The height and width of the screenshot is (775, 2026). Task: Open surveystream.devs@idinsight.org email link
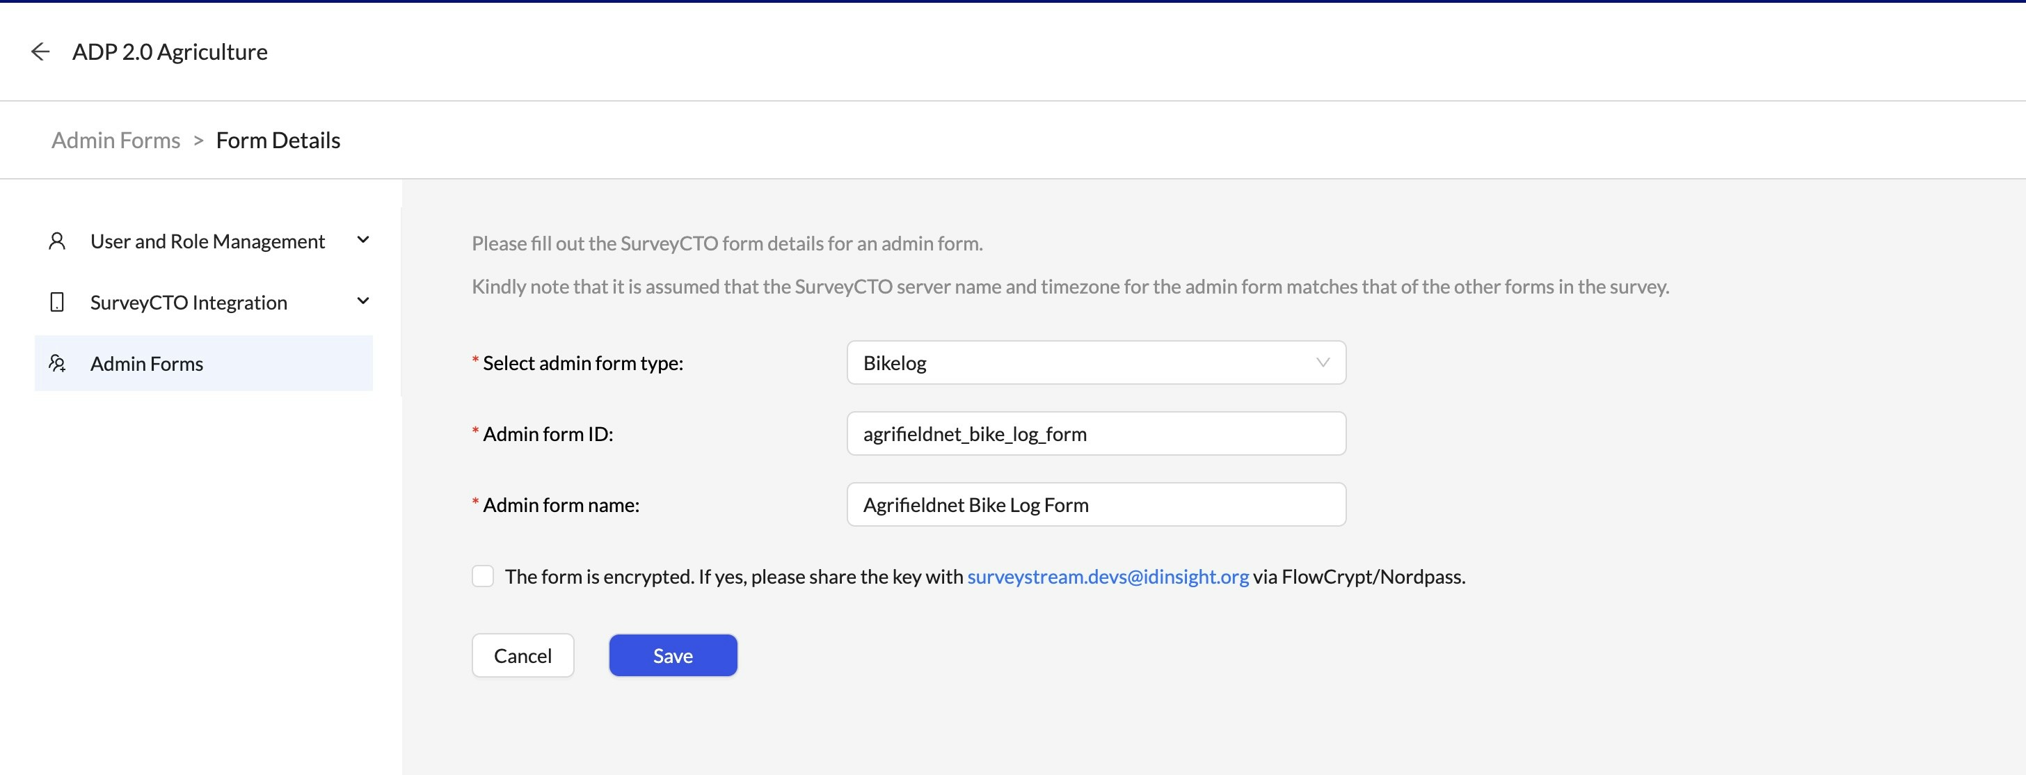click(x=1108, y=577)
